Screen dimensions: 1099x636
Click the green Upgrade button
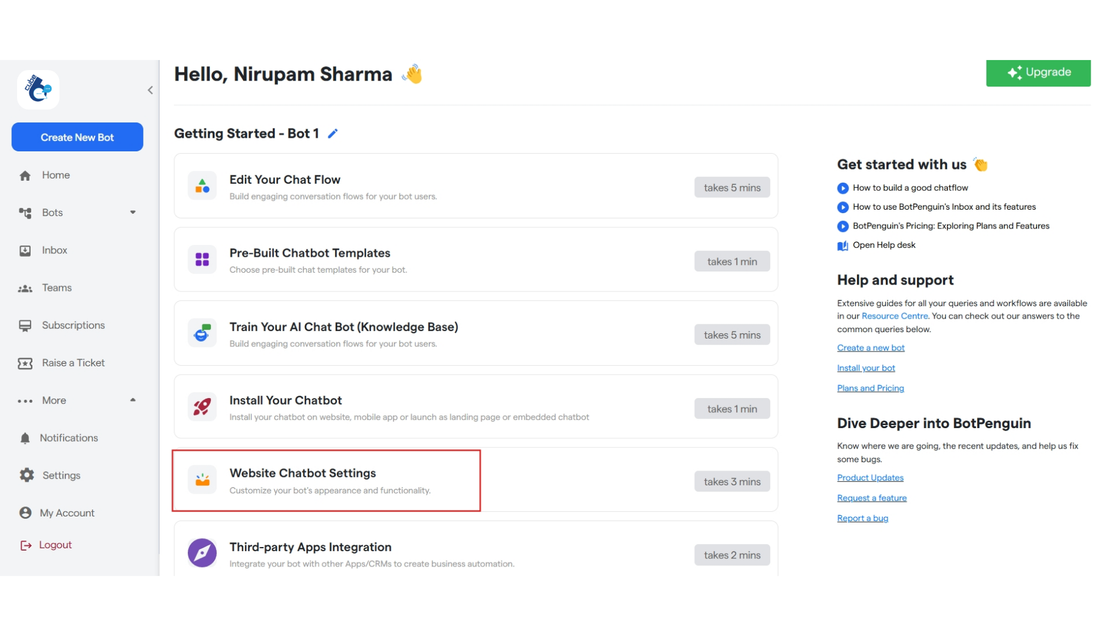tap(1038, 73)
